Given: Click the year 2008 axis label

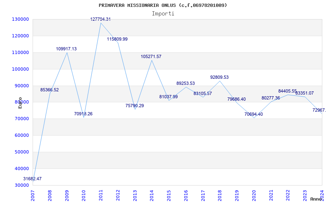Looking at the screenshot, I should [x=50, y=196].
